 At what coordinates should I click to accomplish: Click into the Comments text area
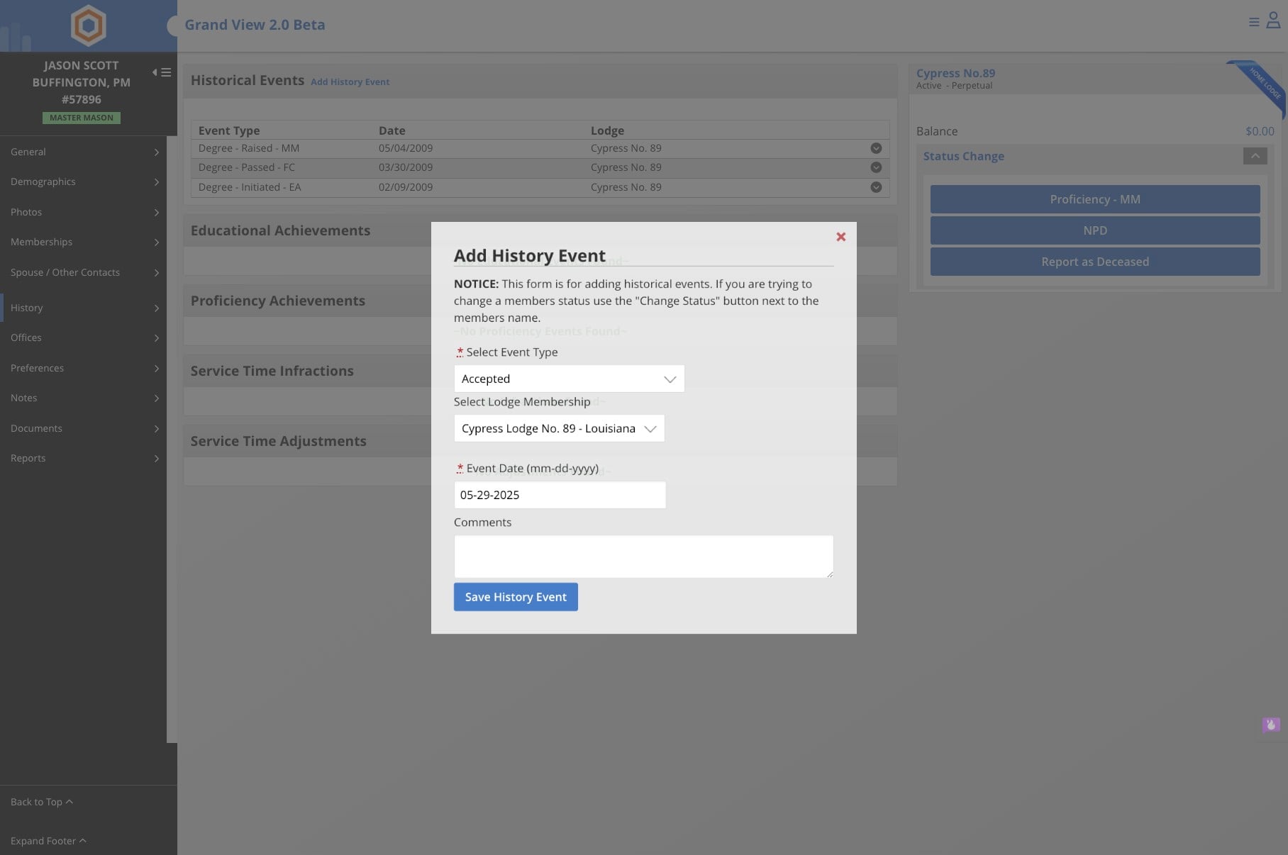643,557
